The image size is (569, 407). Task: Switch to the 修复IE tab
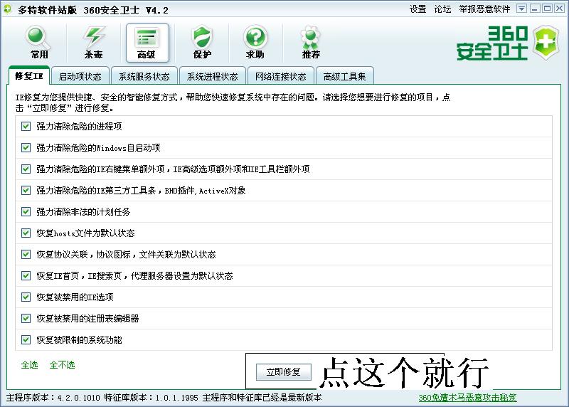28,75
